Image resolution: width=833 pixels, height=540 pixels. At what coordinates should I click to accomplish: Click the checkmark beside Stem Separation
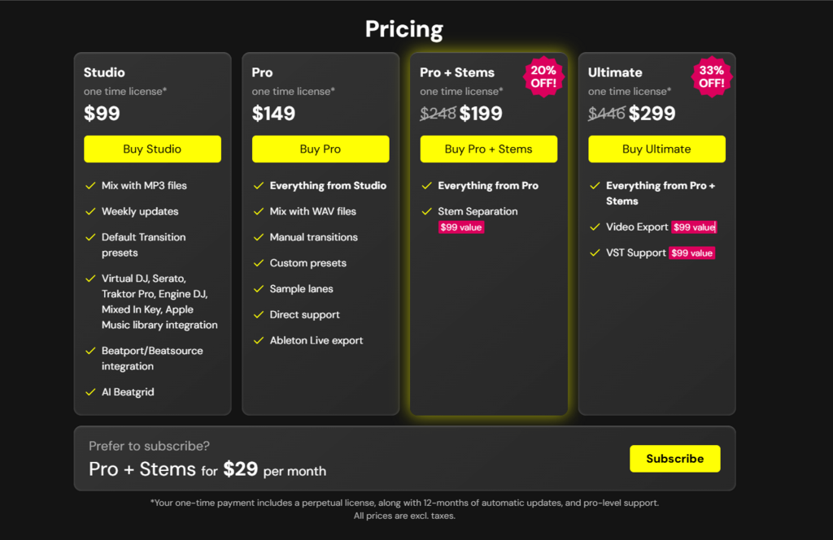tap(426, 211)
